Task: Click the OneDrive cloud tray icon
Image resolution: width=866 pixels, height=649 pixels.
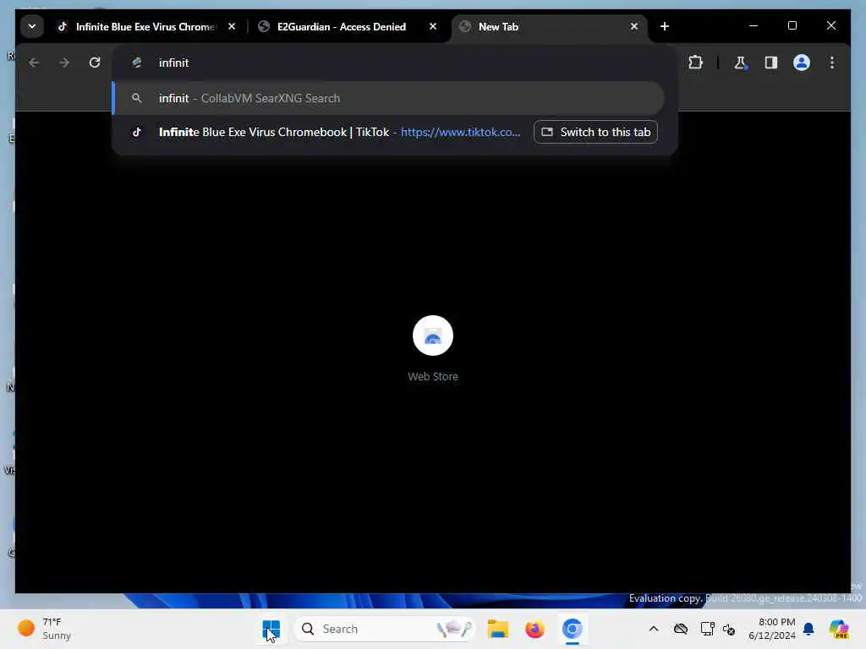Action: [x=681, y=629]
